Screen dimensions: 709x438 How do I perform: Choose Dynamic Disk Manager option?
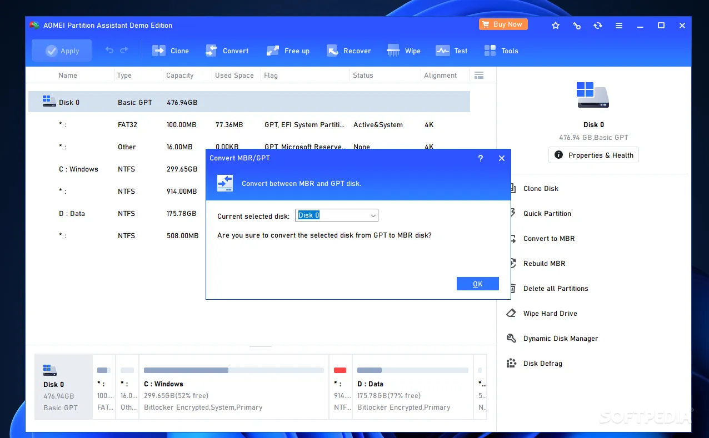click(x=560, y=339)
